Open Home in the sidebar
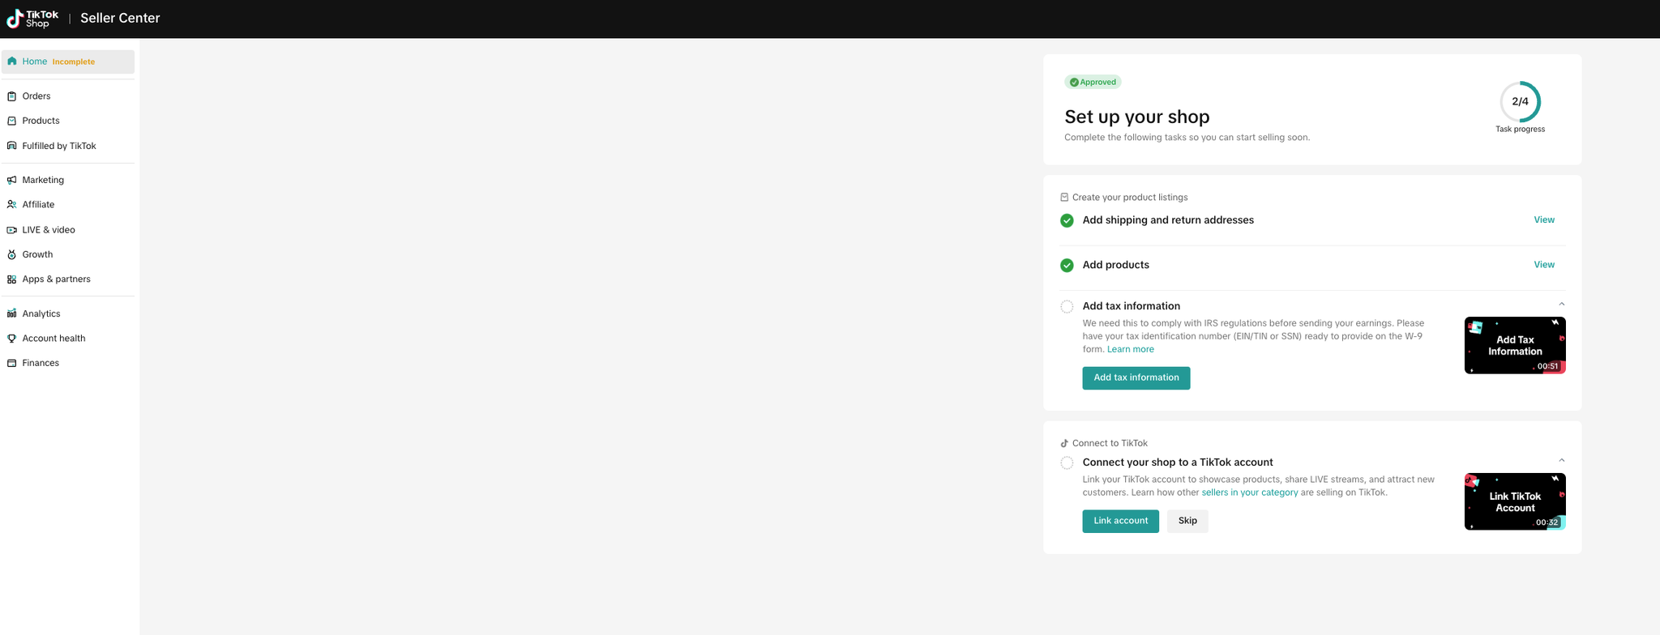Image resolution: width=1660 pixels, height=635 pixels. click(68, 62)
